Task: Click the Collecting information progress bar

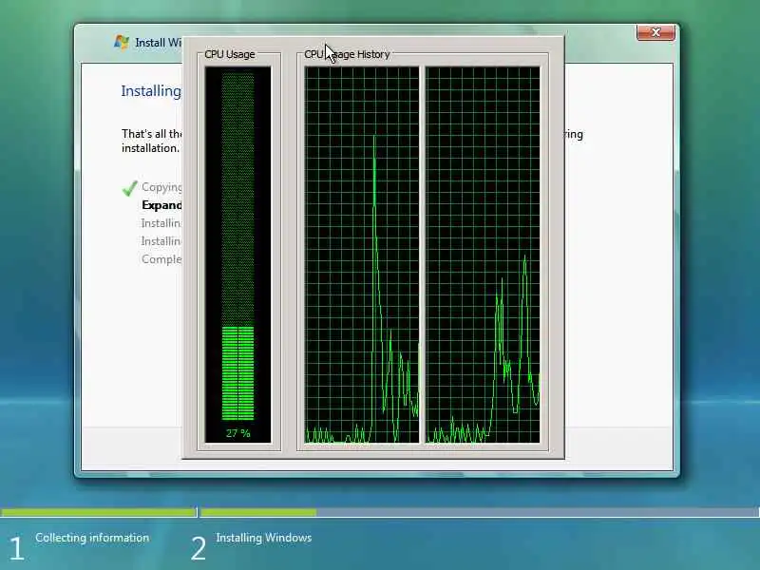Action: pos(99,512)
